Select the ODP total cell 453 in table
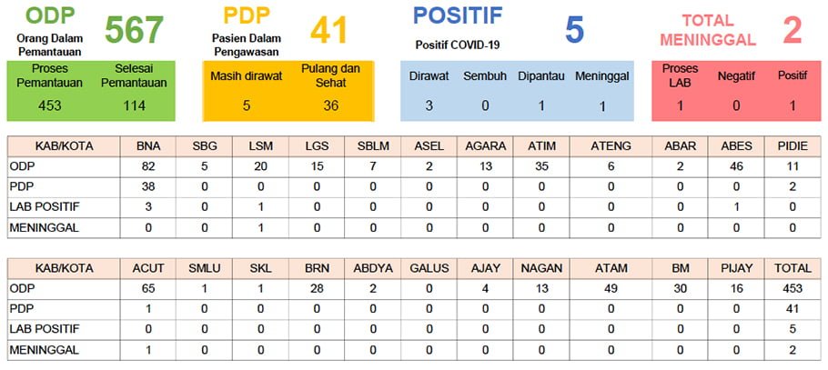The width and height of the screenshot is (828, 370). (x=791, y=288)
